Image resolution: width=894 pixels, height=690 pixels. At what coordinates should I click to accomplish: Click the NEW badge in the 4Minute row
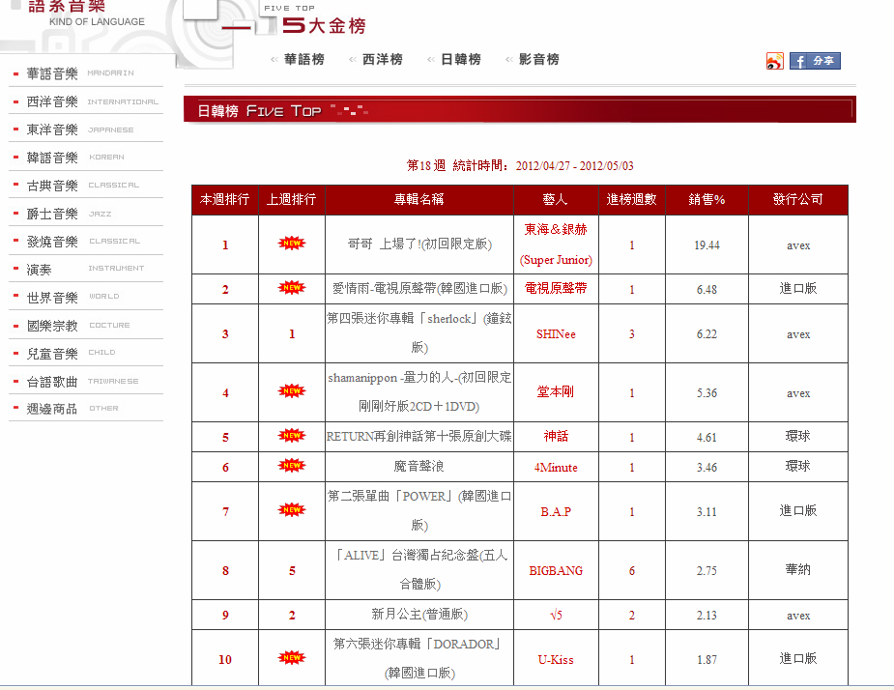click(x=292, y=466)
